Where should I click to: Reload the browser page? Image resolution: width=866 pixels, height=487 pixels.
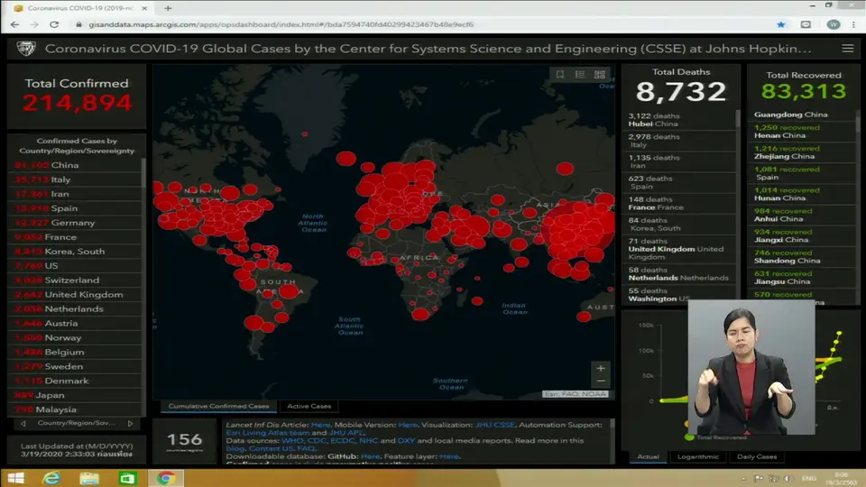pyautogui.click(x=54, y=24)
